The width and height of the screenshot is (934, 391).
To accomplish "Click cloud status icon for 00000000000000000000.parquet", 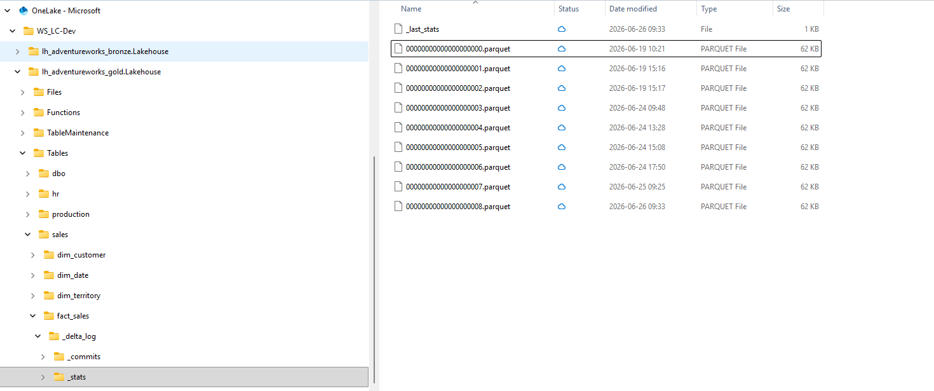I will 562,49.
